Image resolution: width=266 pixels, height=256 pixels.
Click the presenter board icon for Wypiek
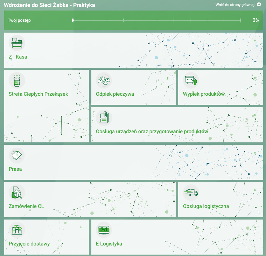[x=191, y=80]
